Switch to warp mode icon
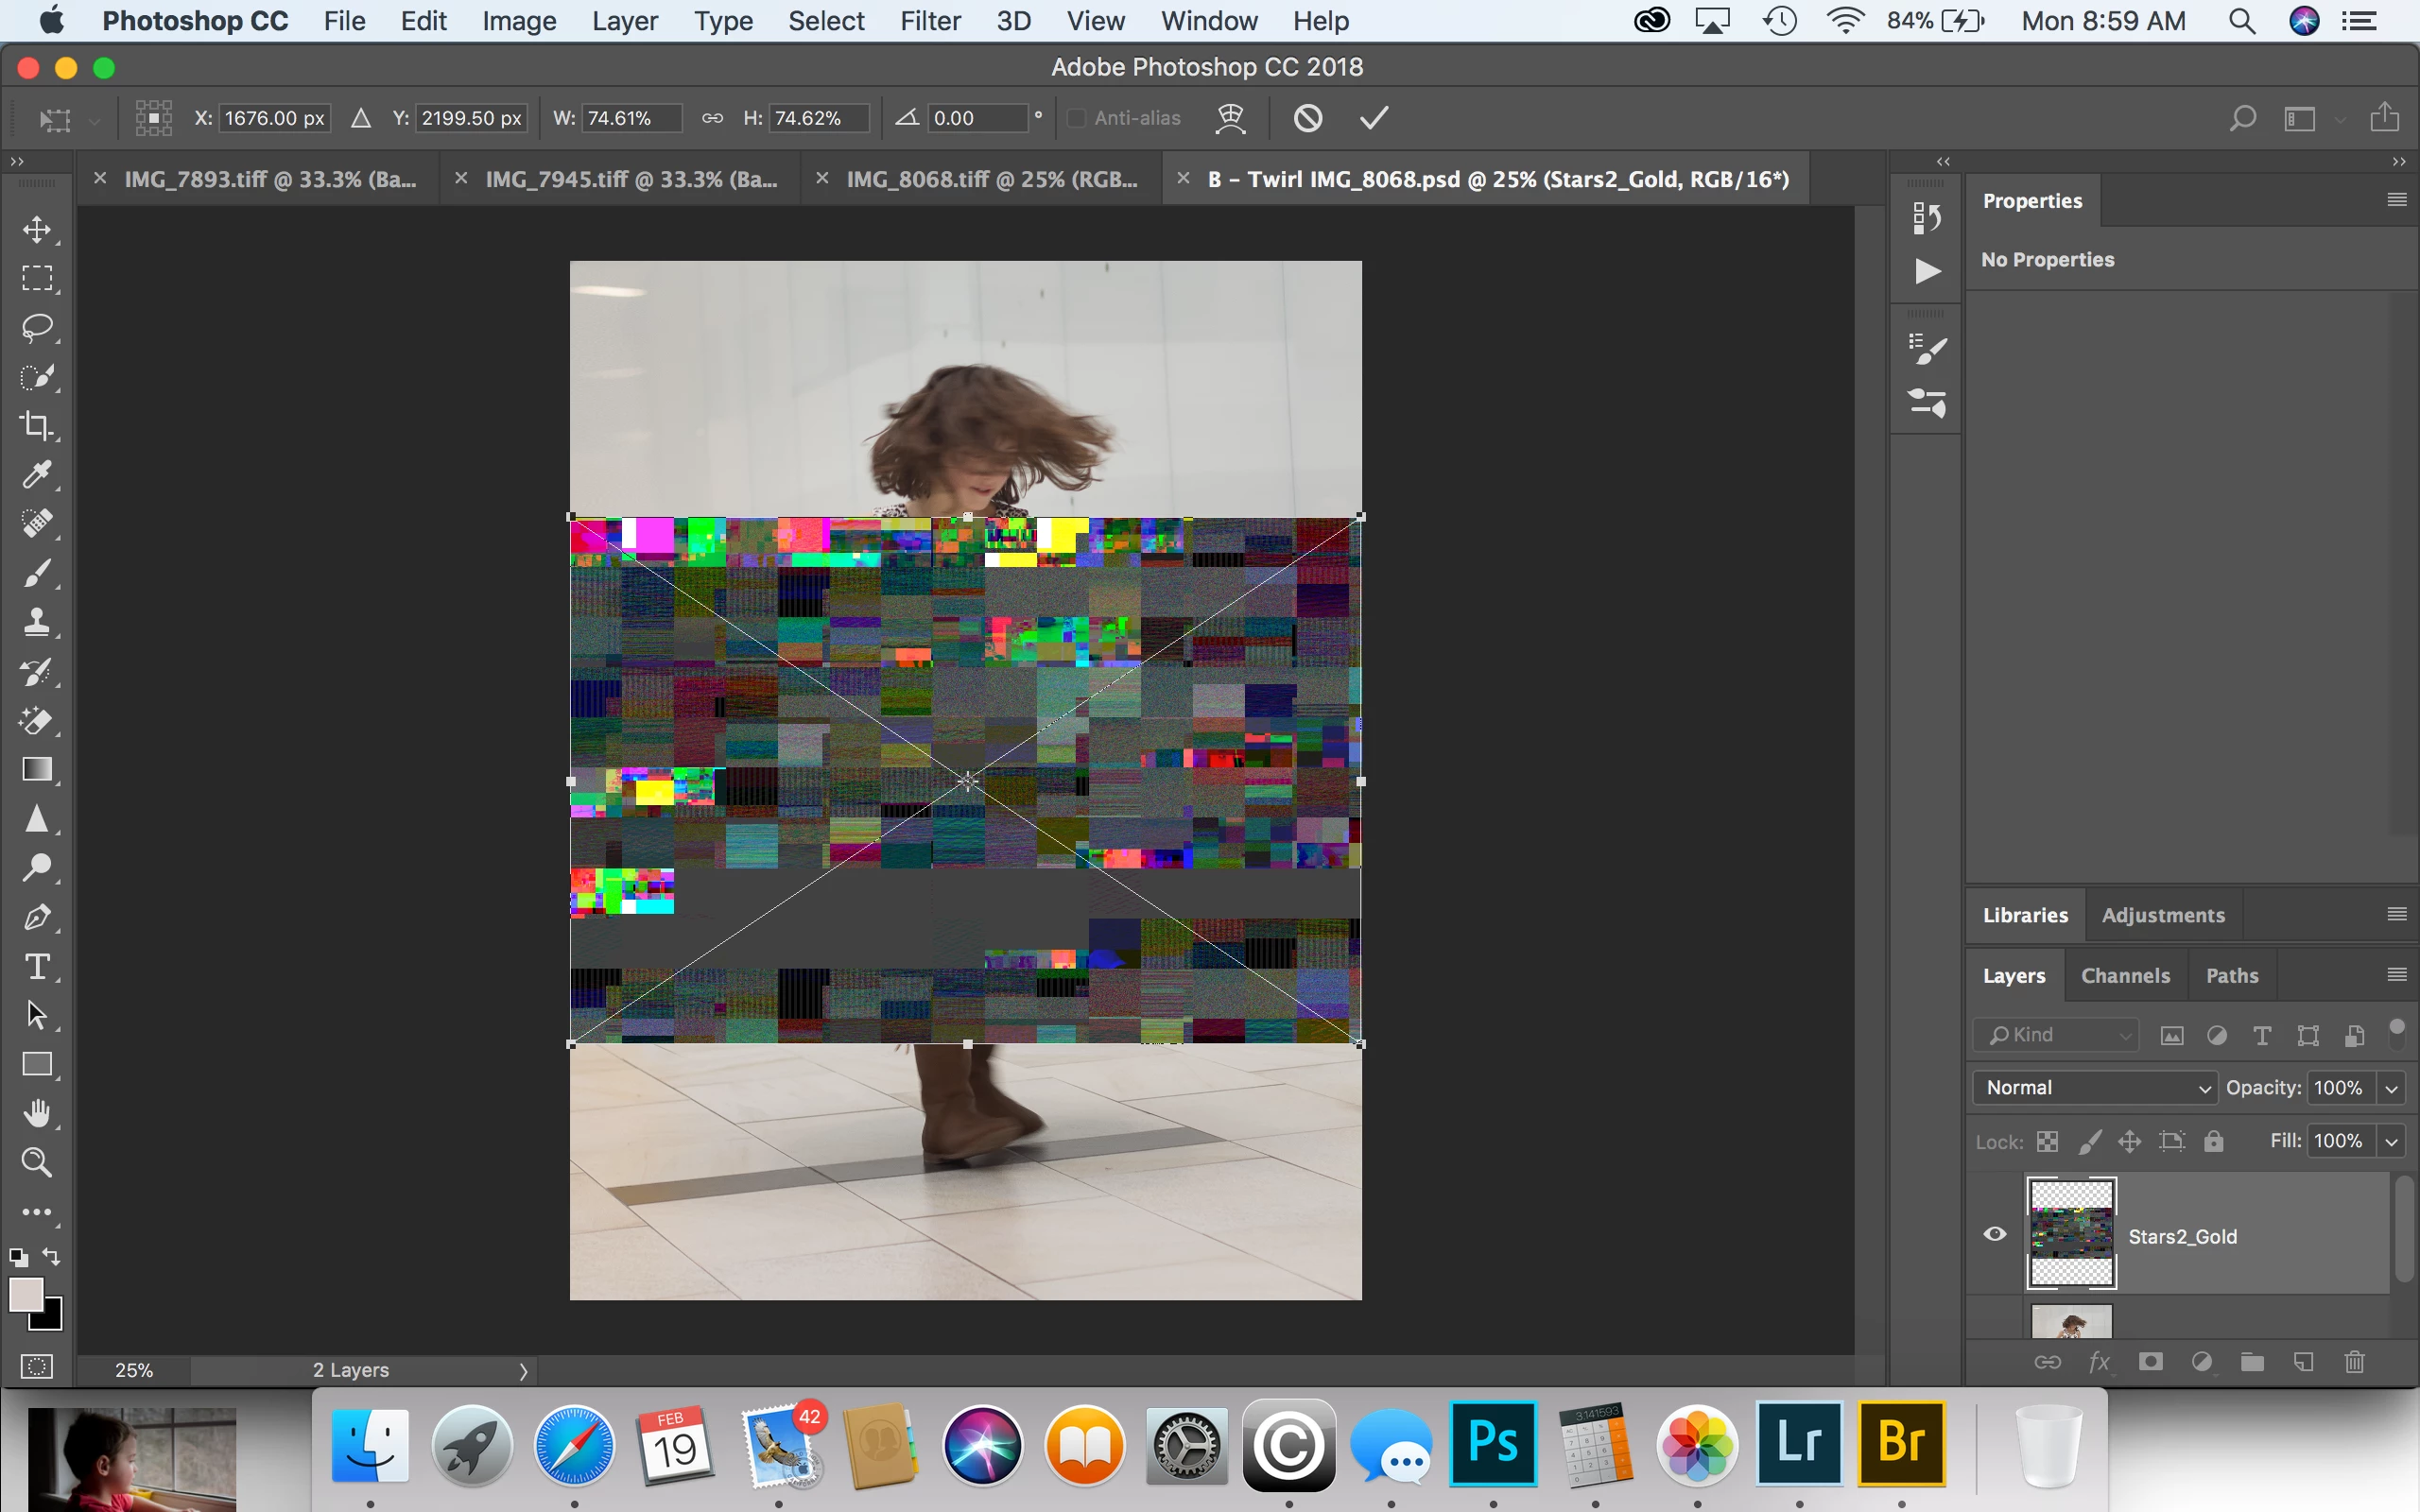The image size is (2420, 1512). tap(1230, 118)
